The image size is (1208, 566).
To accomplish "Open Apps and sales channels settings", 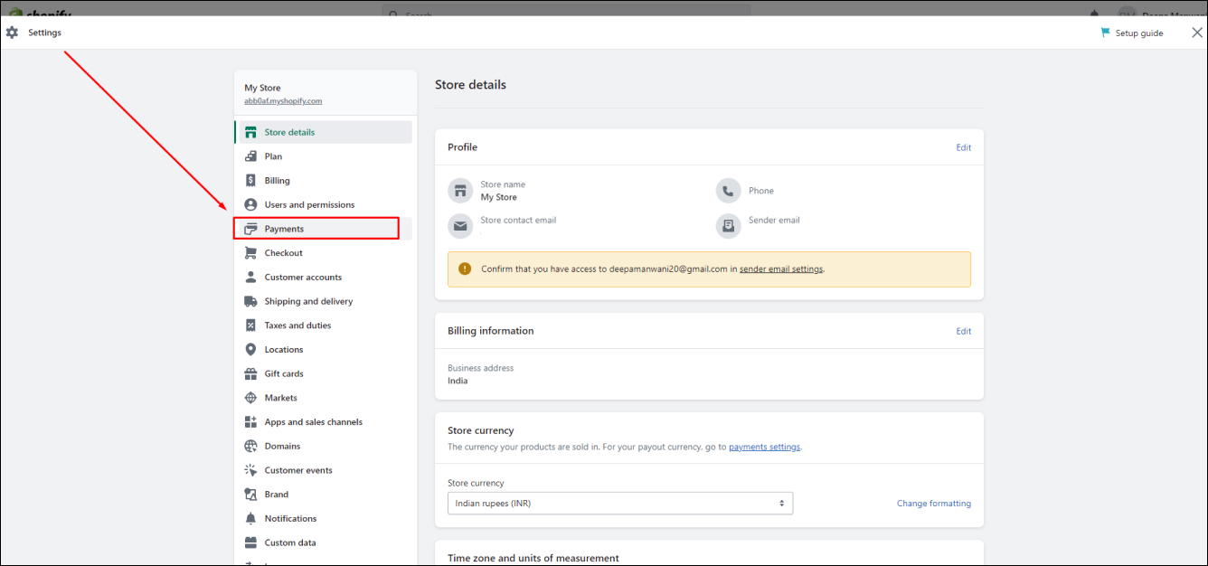I will point(324,421).
